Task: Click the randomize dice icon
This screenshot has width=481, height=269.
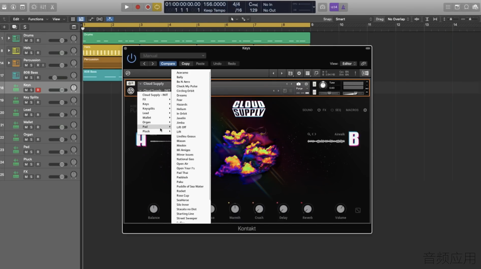Action: point(357,211)
